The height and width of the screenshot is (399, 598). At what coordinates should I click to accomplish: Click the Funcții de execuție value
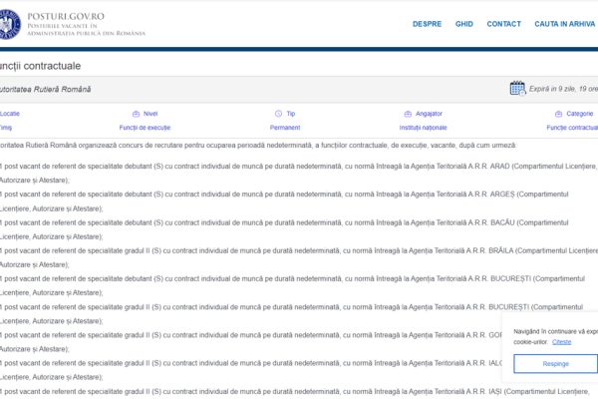pos(145,128)
